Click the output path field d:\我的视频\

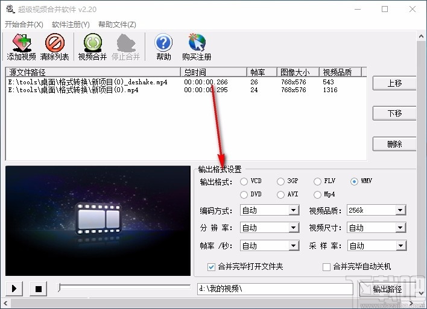[x=275, y=289]
